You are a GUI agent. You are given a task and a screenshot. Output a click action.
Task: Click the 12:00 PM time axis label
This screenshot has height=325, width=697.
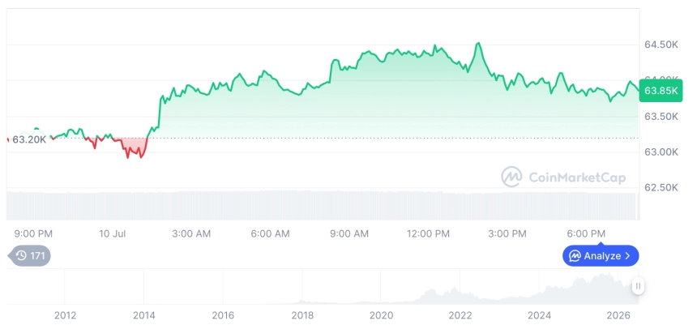pyautogui.click(x=428, y=233)
